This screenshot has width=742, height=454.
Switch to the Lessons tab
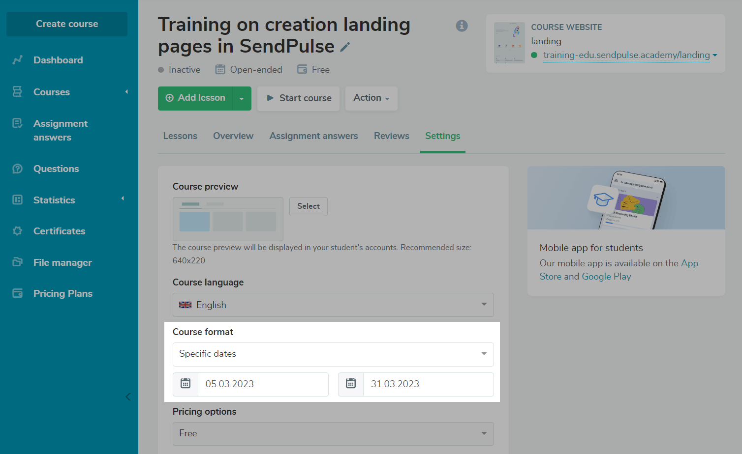(180, 136)
